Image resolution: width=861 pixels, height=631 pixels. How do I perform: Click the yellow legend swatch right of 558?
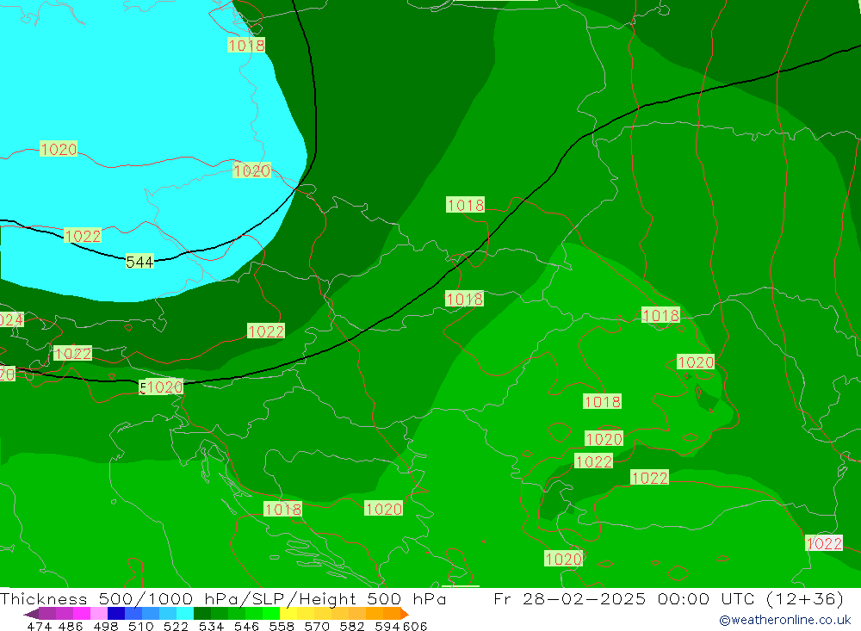[x=288, y=614]
